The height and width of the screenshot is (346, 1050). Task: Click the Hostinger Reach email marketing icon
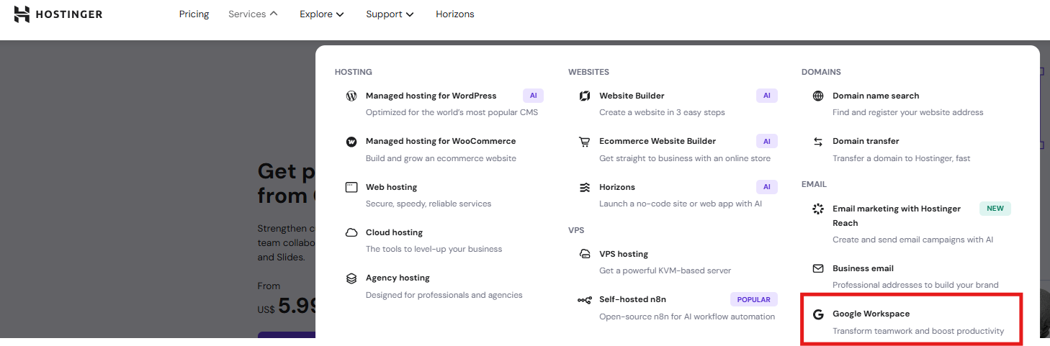coord(818,209)
